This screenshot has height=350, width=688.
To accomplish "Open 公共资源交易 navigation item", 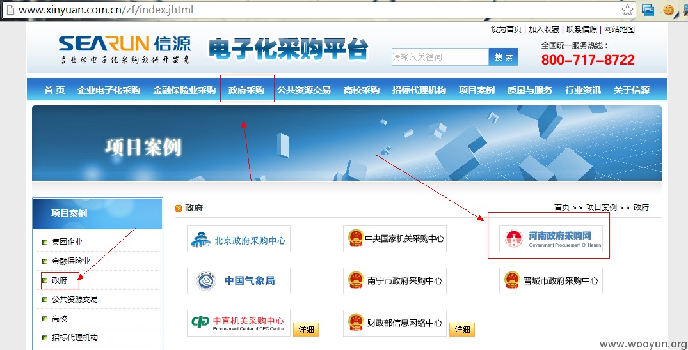I will click(x=304, y=90).
